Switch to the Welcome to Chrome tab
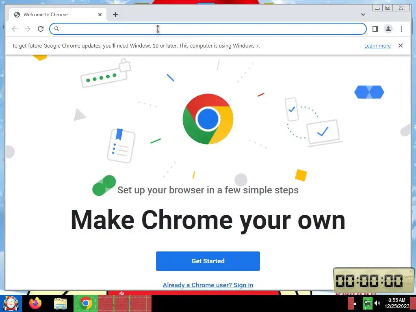Image resolution: width=416 pixels, height=312 pixels. [x=58, y=15]
